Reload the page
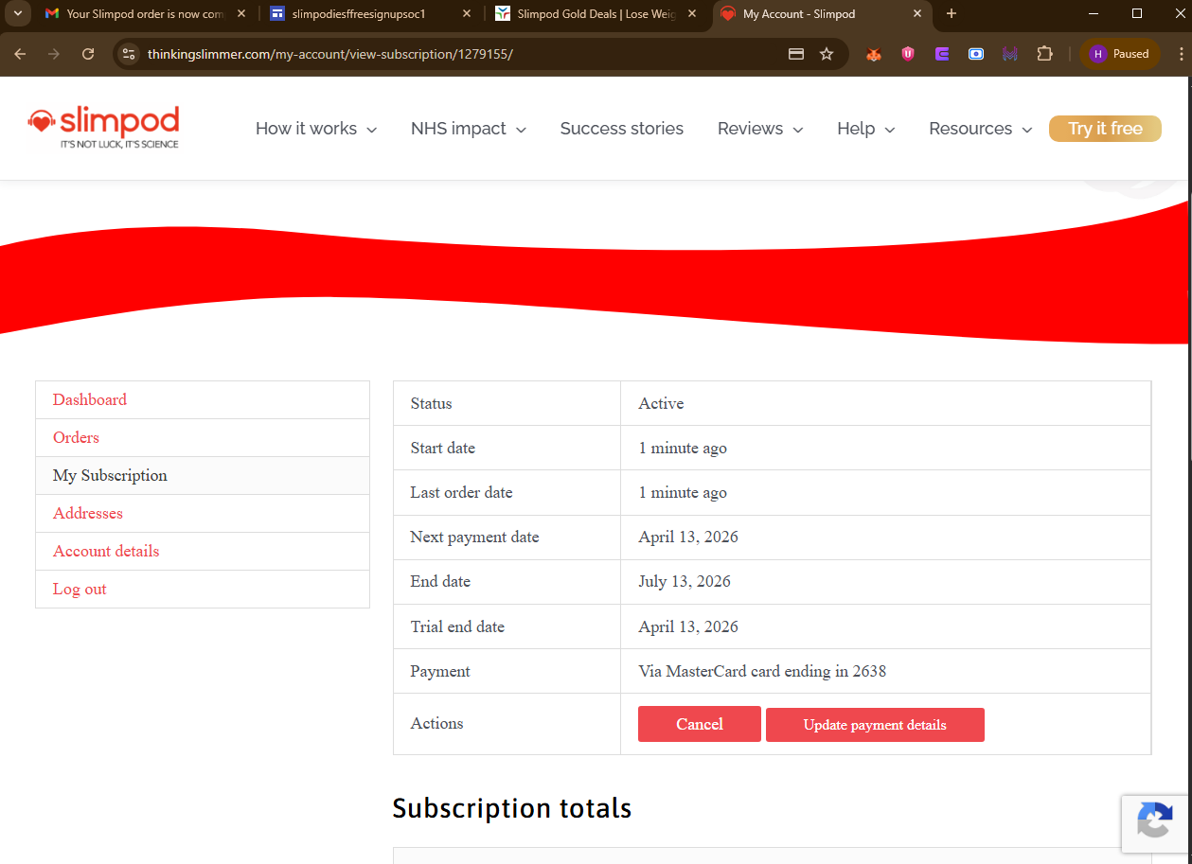The height and width of the screenshot is (864, 1192). (x=88, y=54)
